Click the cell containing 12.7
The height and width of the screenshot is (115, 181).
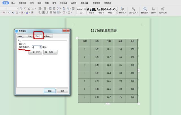point(108,99)
